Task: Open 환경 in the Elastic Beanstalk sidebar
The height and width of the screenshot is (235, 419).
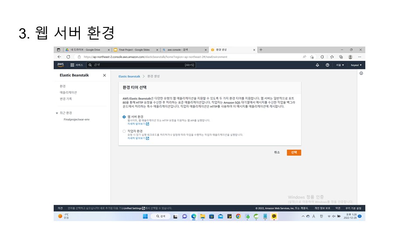Action: click(x=62, y=86)
